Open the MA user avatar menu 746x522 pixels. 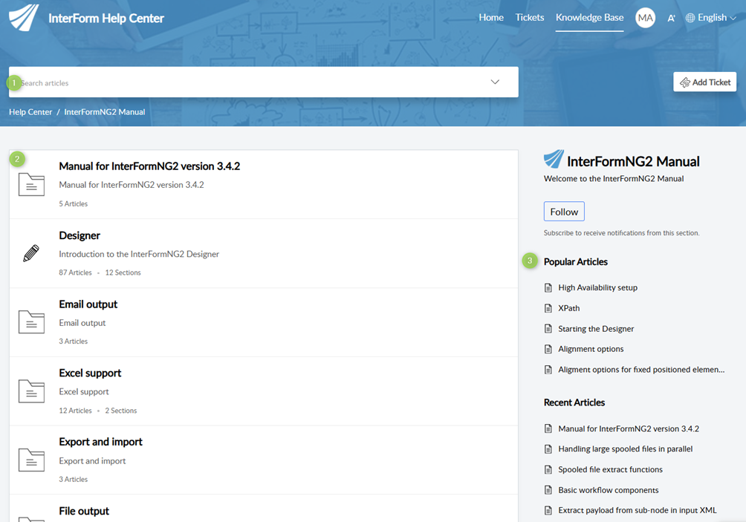645,18
